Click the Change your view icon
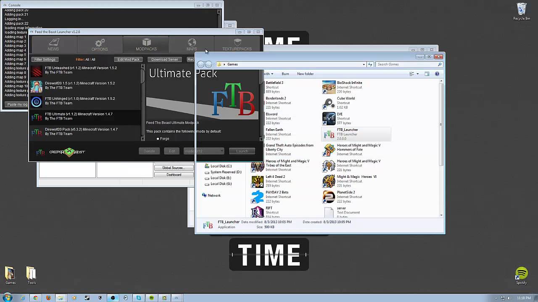Viewport: 538px width, 302px height. (x=411, y=74)
